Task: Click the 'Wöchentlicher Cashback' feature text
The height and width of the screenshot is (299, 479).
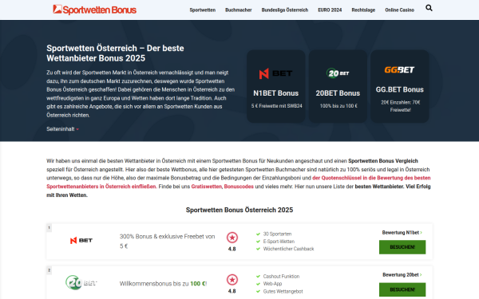Action: pyautogui.click(x=289, y=249)
